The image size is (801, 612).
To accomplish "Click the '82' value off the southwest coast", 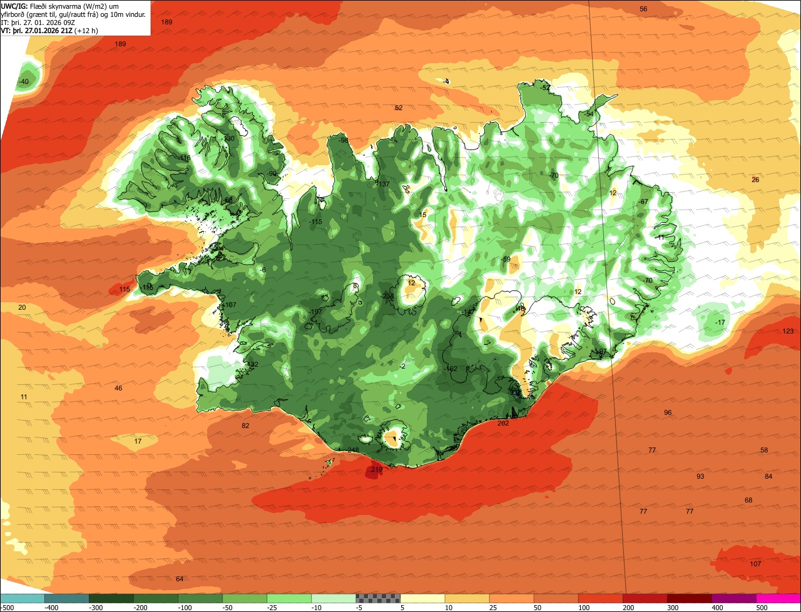I will click(x=245, y=426).
